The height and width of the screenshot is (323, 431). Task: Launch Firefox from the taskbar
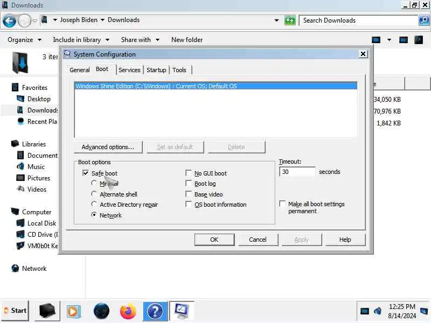pos(128,311)
